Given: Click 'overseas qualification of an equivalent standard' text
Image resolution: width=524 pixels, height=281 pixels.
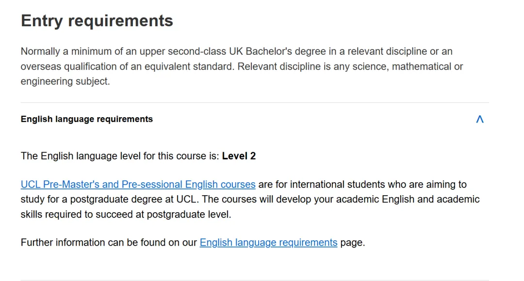Looking at the screenshot, I should tap(127, 66).
